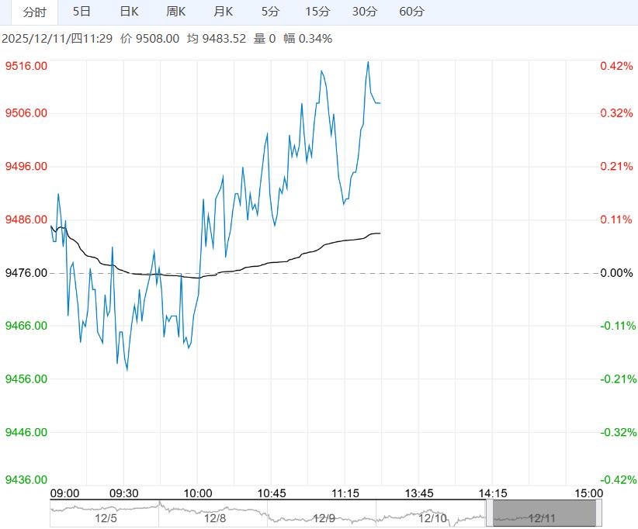Image resolution: width=638 pixels, height=529 pixels.
Task: Click the 9516.00 price axis label
Action: point(26,66)
